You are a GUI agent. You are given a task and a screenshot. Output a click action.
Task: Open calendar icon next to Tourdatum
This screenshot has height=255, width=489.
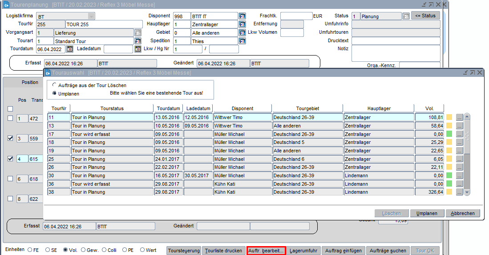coord(69,49)
